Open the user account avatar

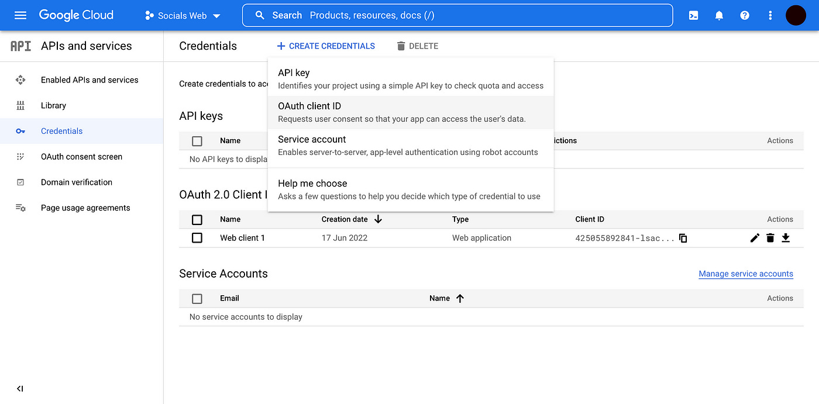pyautogui.click(x=796, y=15)
